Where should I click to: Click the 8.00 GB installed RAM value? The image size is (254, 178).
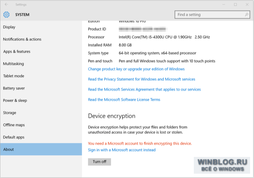[125, 45]
